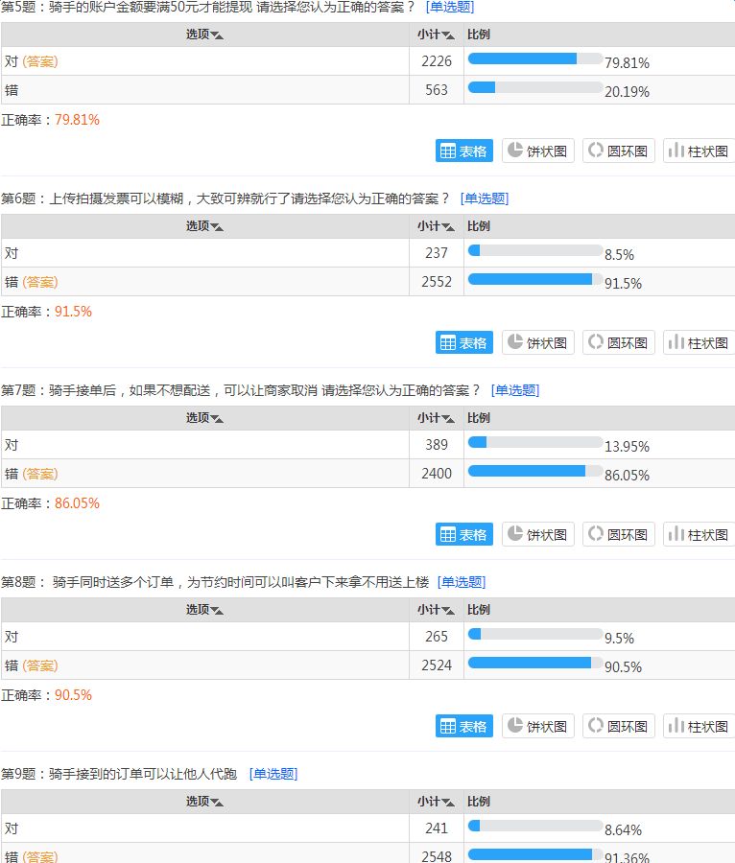Select the subtotal value 237
735x863 pixels.
[436, 253]
